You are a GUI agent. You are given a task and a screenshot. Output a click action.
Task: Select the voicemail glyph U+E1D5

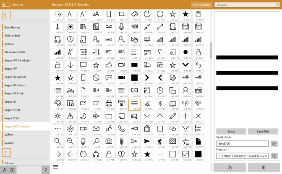(x=109, y=28)
